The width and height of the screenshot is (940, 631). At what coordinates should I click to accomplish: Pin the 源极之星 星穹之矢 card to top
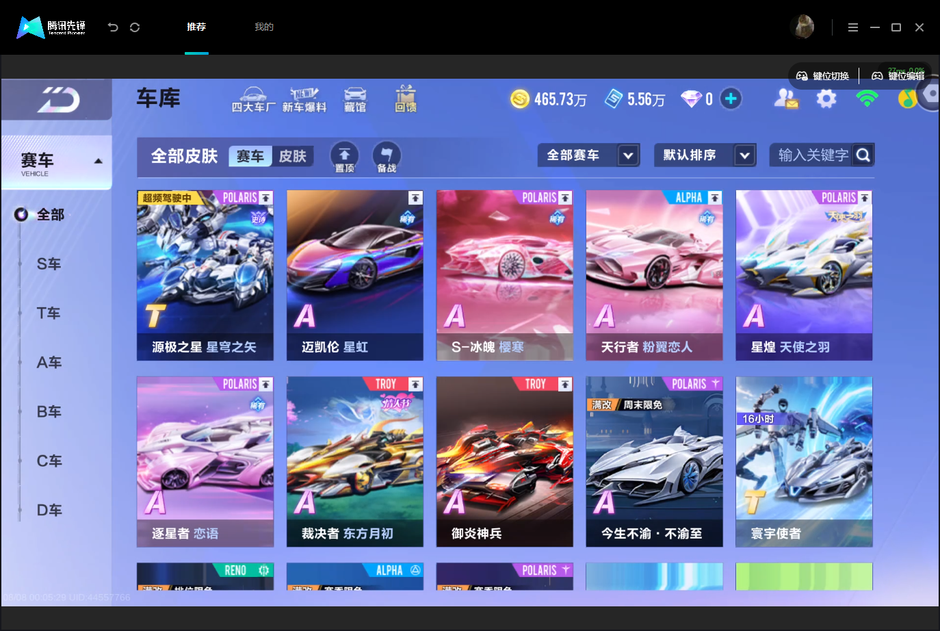point(265,198)
